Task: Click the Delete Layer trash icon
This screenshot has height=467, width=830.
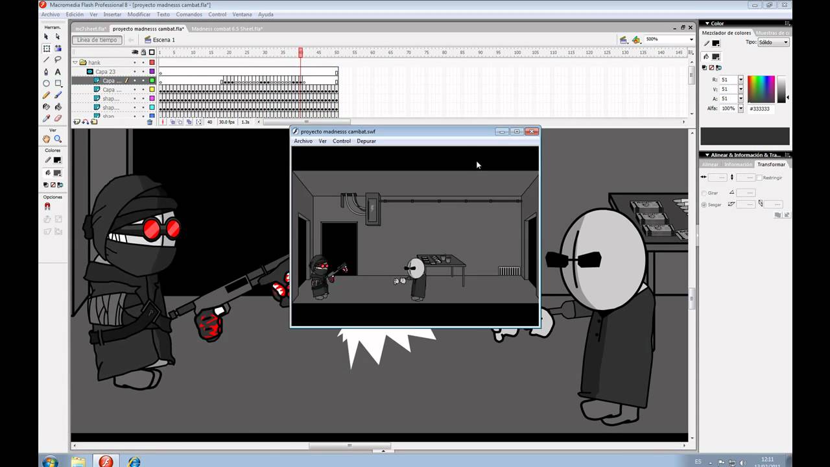Action: (x=150, y=122)
